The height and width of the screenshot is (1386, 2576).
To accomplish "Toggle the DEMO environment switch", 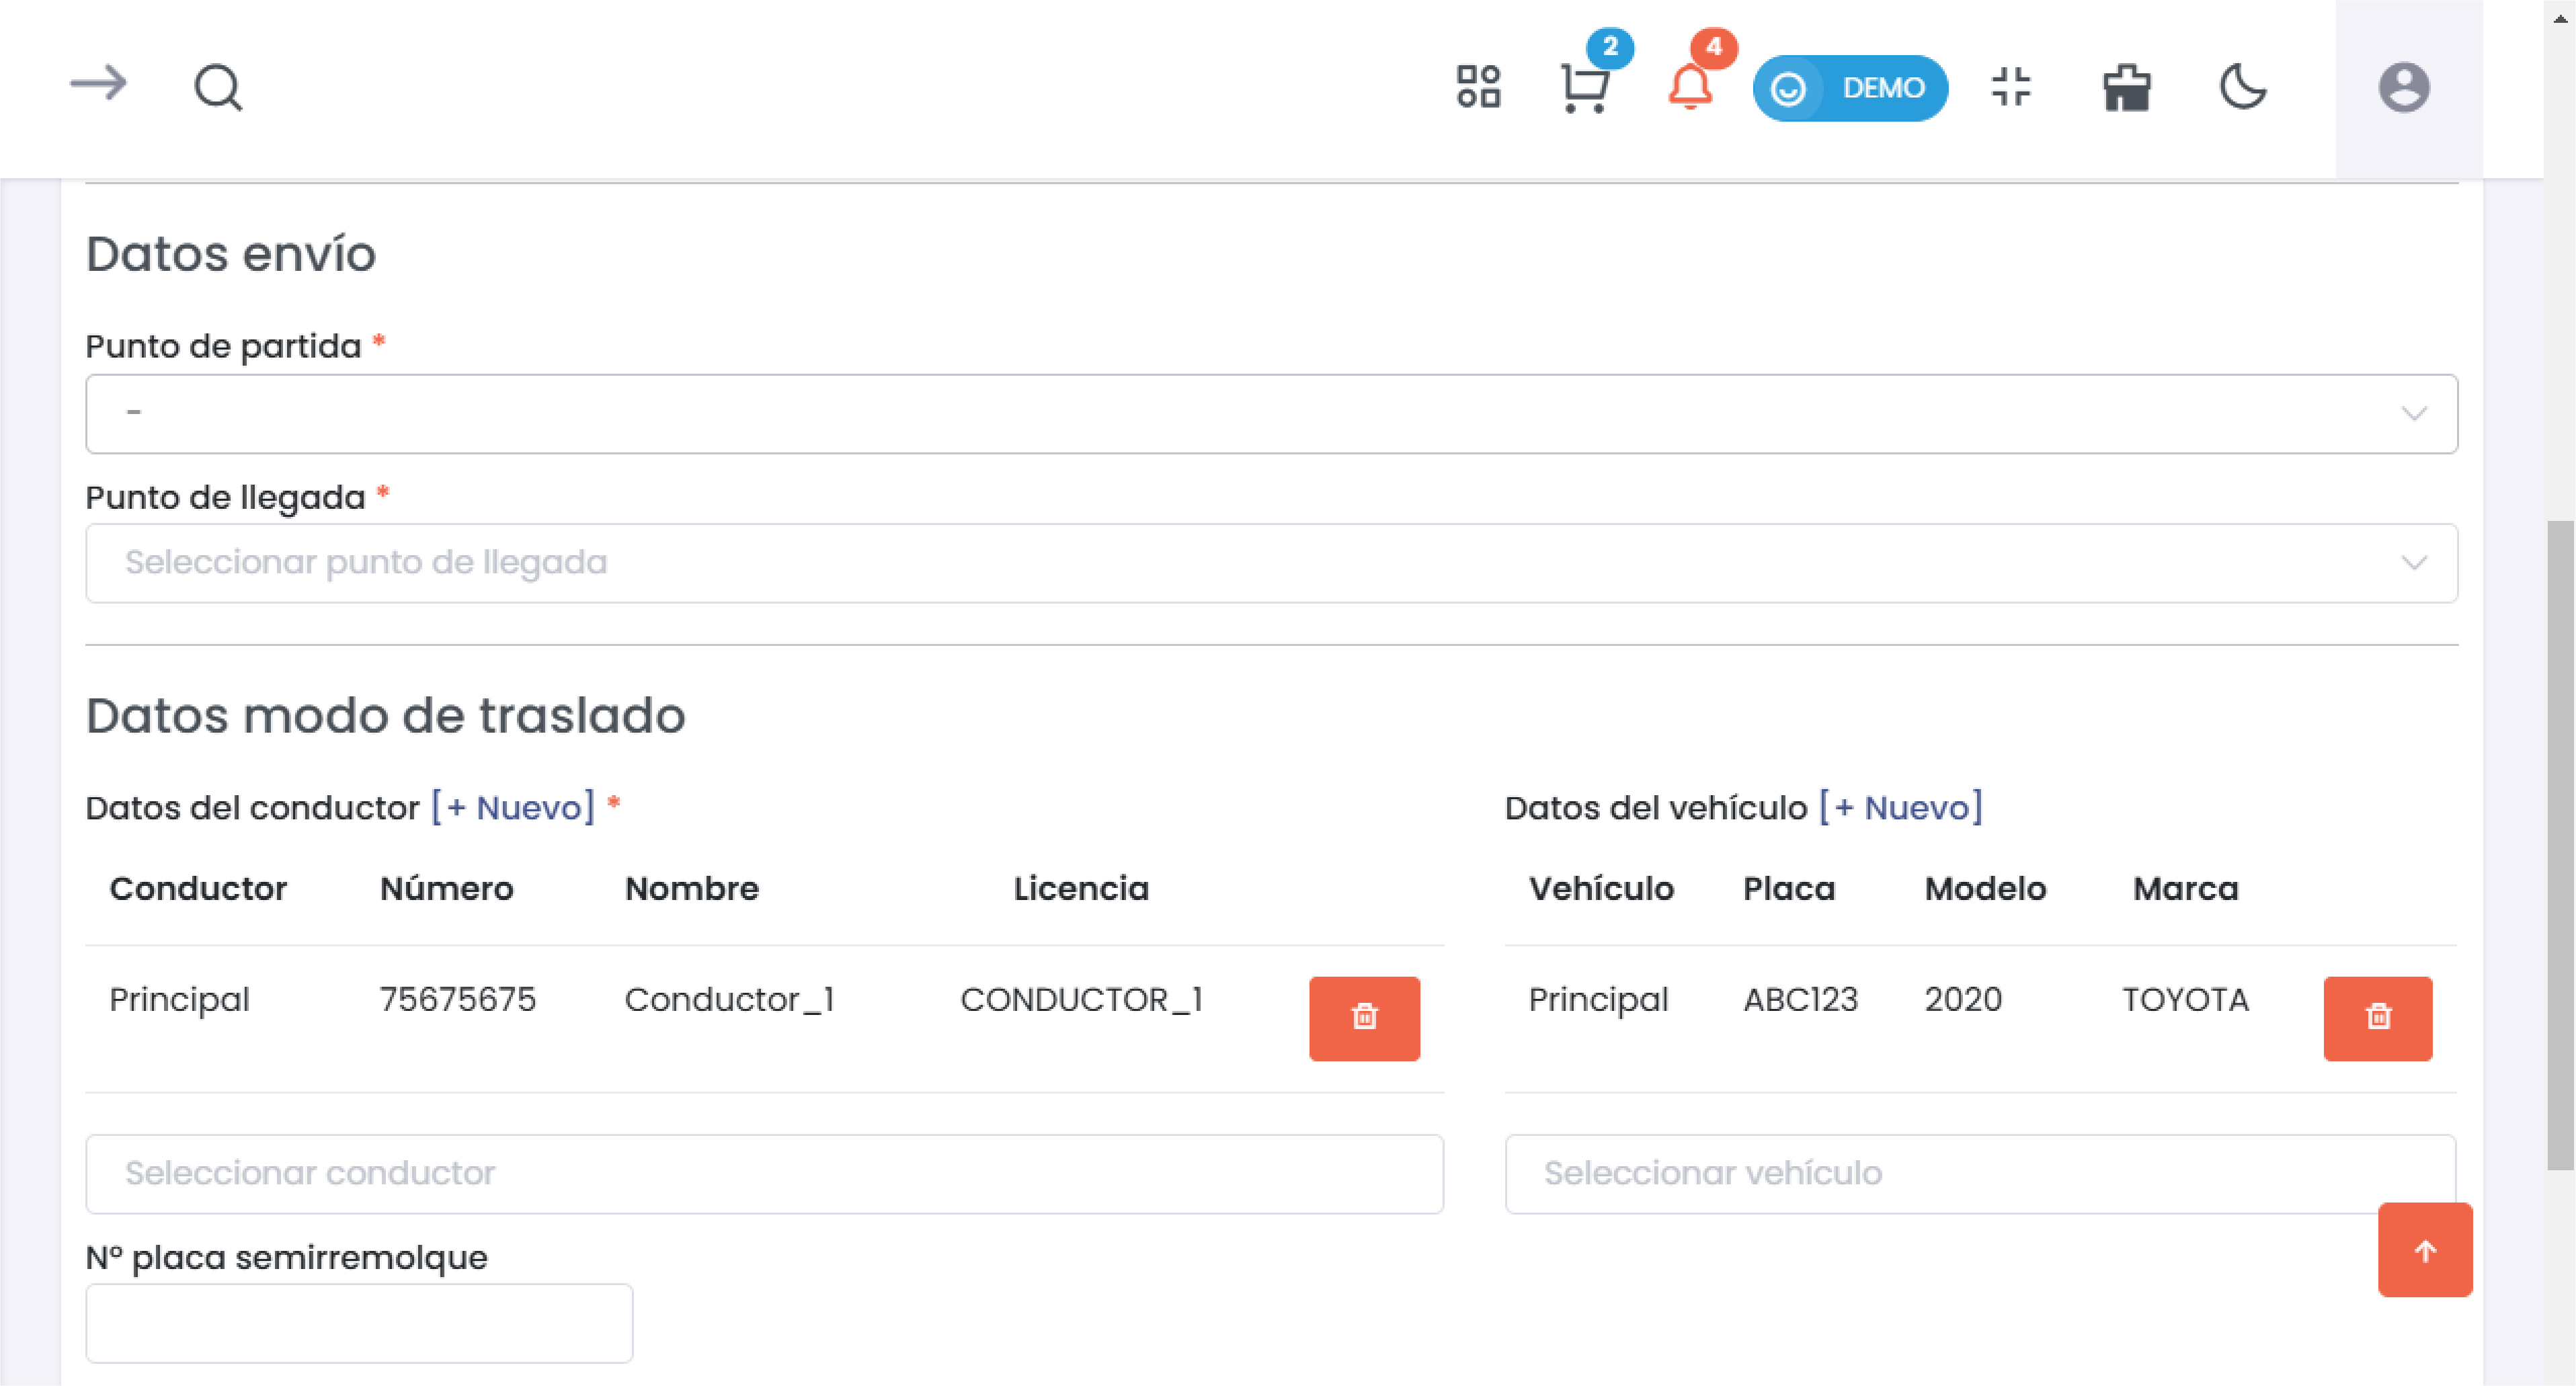I will coord(1850,88).
